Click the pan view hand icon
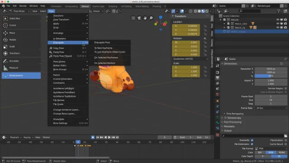This screenshot has height=163, width=289. tap(145, 18)
